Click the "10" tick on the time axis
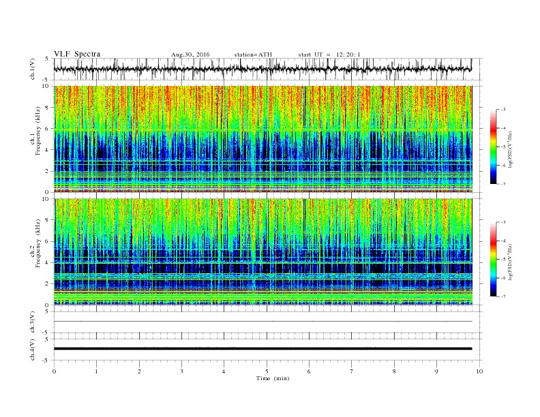Viewport: 540px width, 417px height. [479, 371]
